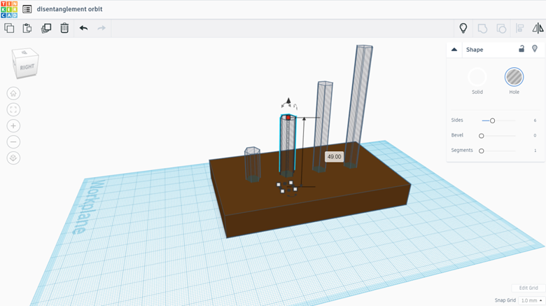
Task: Open the Edit Grid button
Action: (x=528, y=288)
